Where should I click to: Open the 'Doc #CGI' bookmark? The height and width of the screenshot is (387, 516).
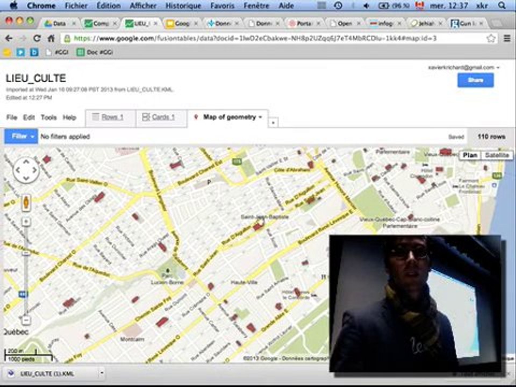[x=95, y=52]
